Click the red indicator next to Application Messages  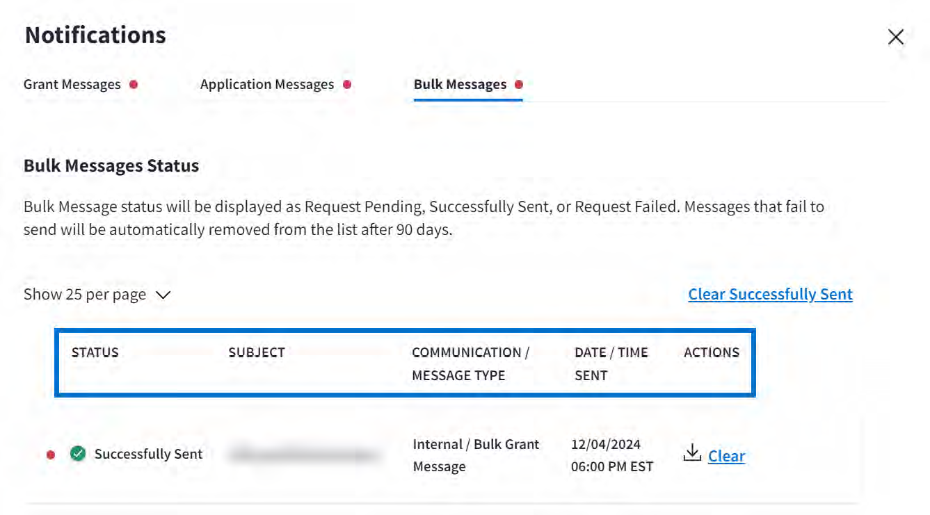point(347,85)
